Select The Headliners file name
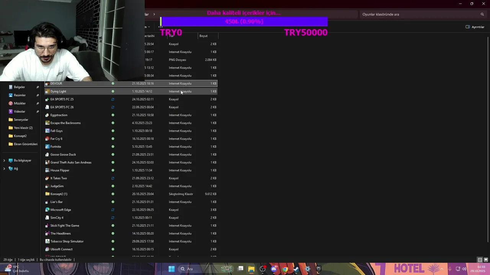490x275 pixels. [60, 233]
